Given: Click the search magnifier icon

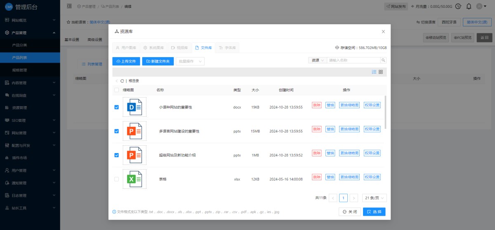Looking at the screenshot, I should (383, 60).
